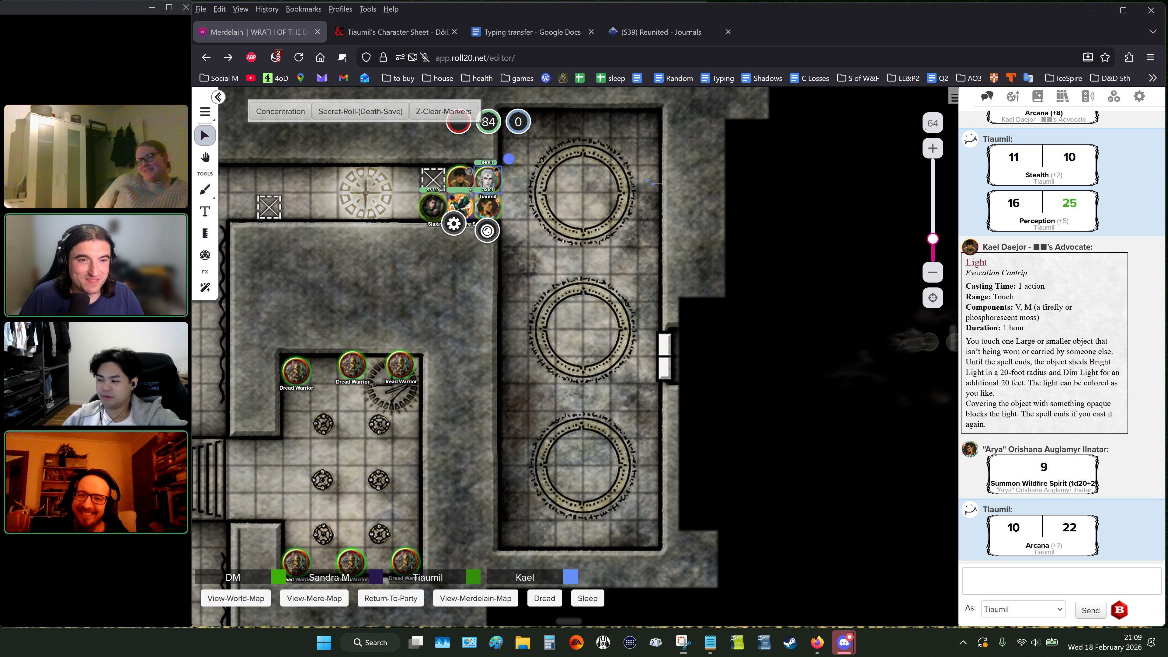The width and height of the screenshot is (1168, 657).
Task: Click the Return-To-Party macro button
Action: (x=390, y=598)
